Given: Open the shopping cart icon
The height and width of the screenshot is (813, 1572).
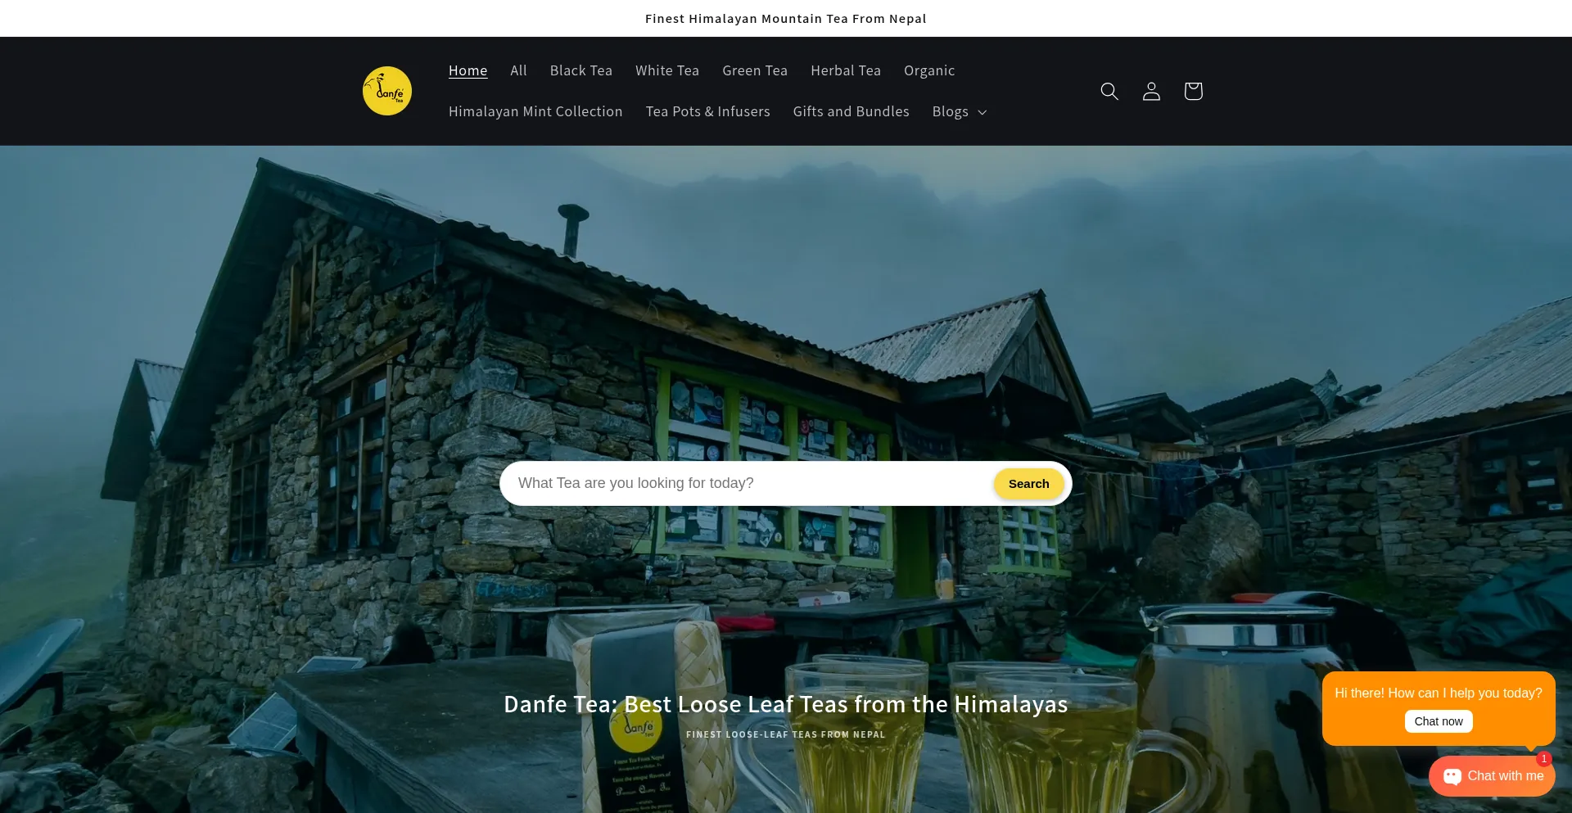Looking at the screenshot, I should coord(1192,91).
